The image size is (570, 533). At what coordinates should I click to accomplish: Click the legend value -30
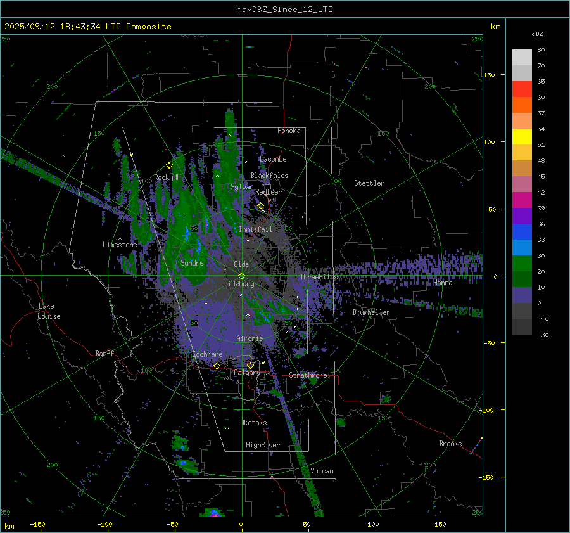tap(543, 335)
